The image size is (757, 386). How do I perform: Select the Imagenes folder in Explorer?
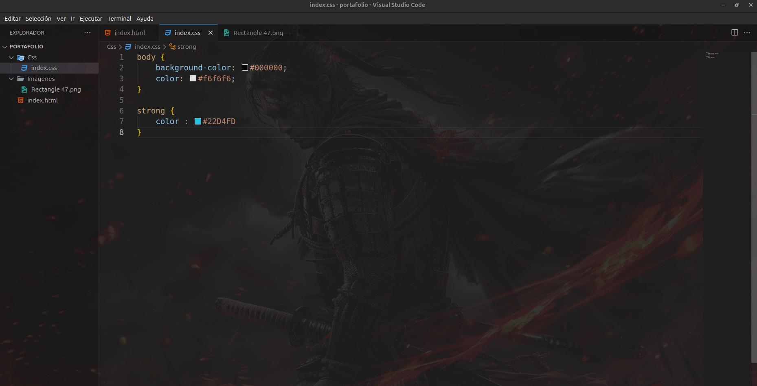[x=49, y=79]
